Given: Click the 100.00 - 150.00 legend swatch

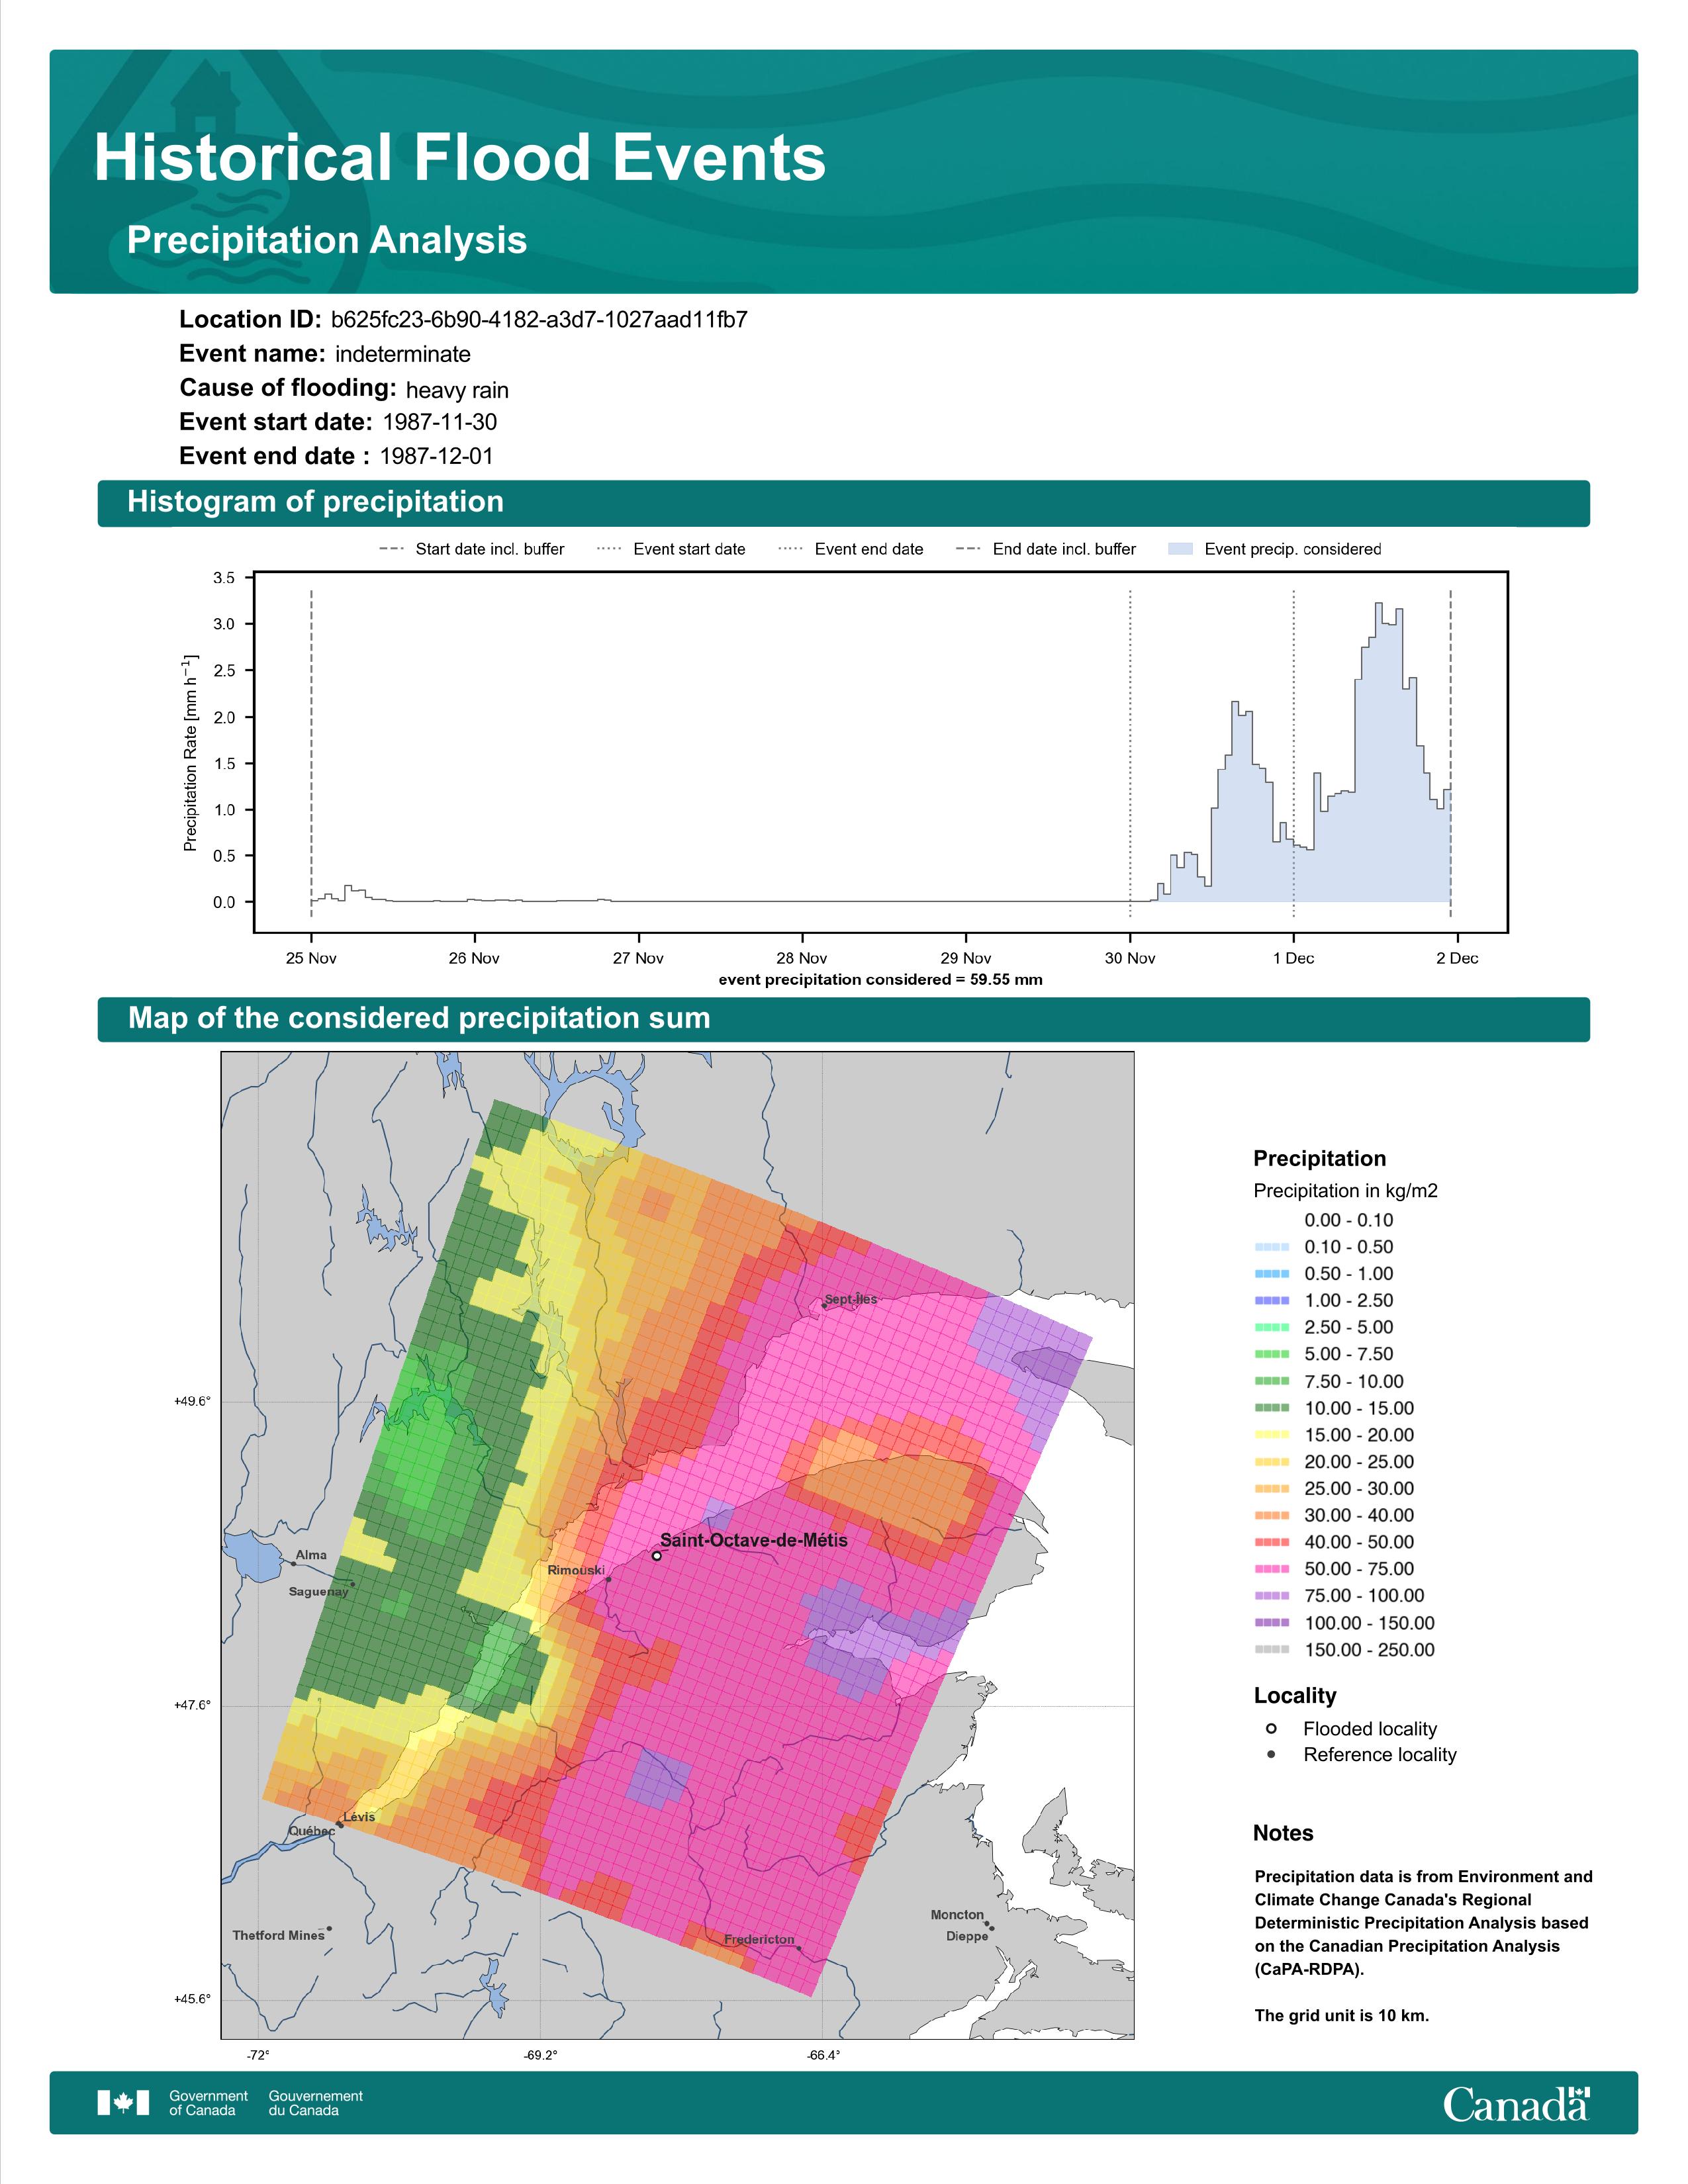Looking at the screenshot, I should coord(1271,1623).
